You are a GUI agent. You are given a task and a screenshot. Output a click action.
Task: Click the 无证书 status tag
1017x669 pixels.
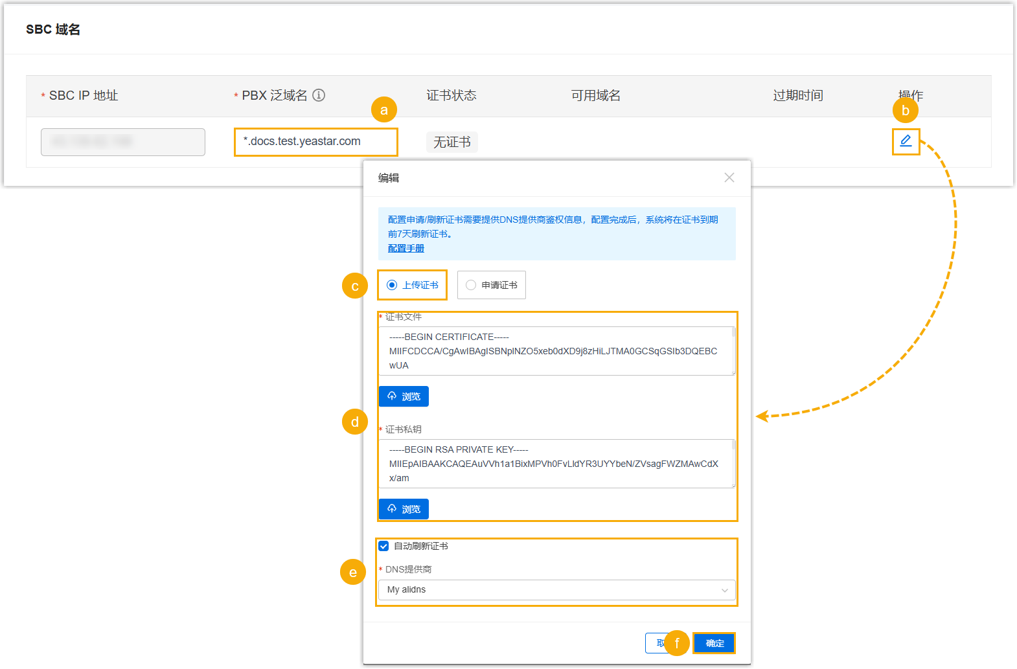pos(451,142)
